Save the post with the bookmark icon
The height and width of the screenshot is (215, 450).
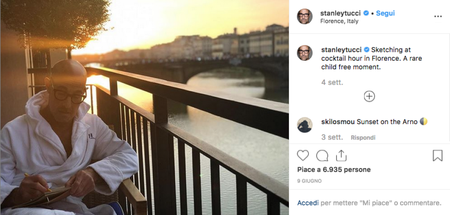click(x=437, y=156)
